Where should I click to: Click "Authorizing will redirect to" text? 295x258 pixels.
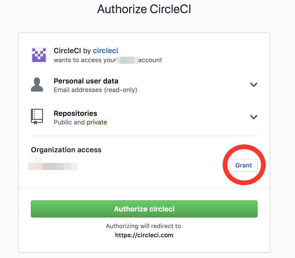click(143, 226)
